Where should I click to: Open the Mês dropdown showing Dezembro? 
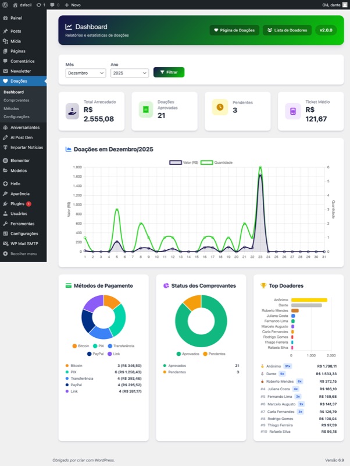[86, 73]
